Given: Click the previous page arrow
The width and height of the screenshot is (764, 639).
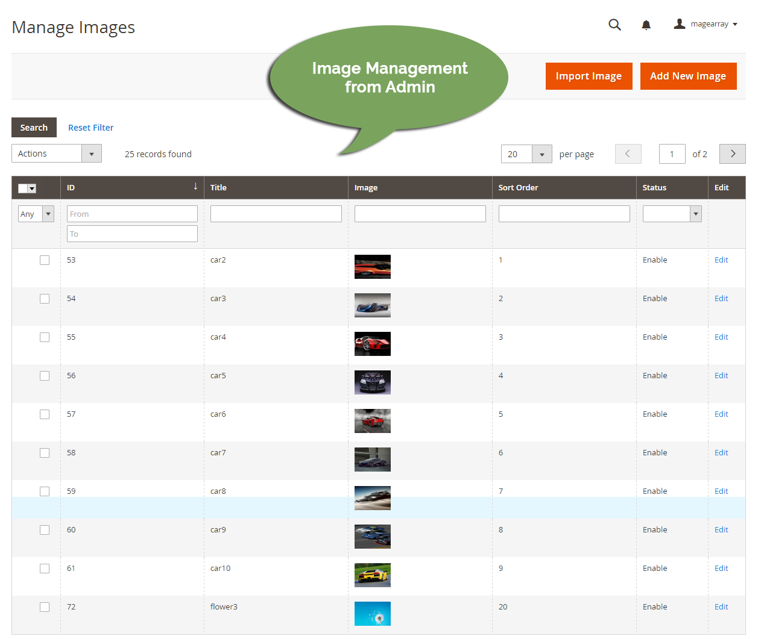Looking at the screenshot, I should (x=628, y=154).
